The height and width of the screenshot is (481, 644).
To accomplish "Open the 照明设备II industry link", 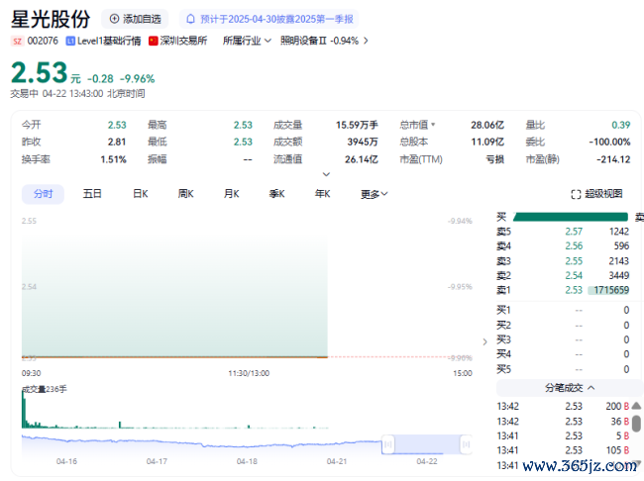I will pyautogui.click(x=303, y=41).
